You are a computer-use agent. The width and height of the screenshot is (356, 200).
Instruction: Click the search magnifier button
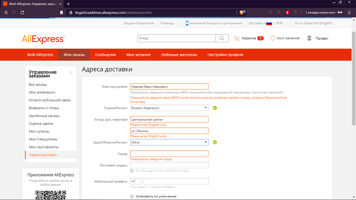tap(222, 38)
